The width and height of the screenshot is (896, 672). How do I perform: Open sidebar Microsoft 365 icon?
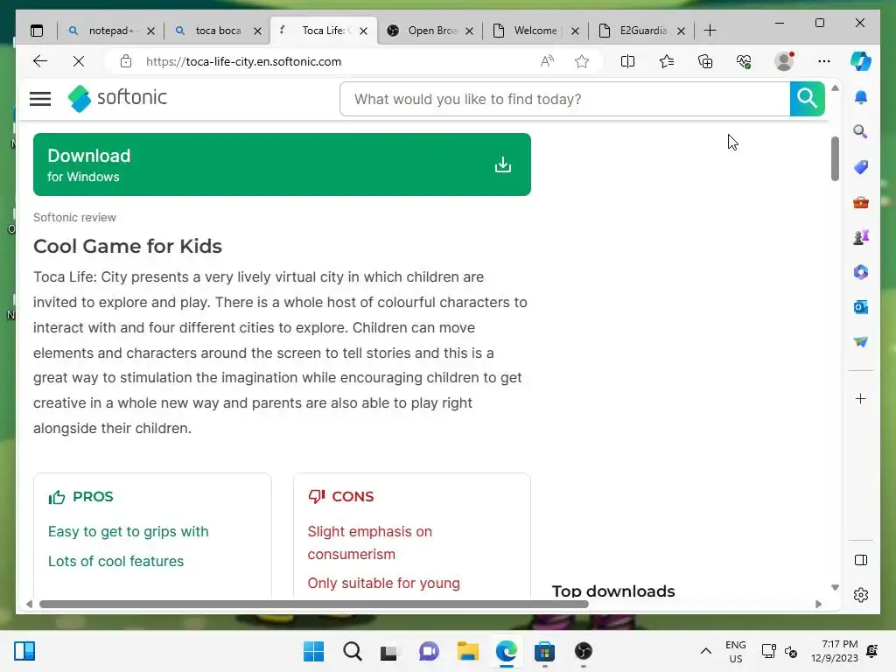[x=861, y=272]
